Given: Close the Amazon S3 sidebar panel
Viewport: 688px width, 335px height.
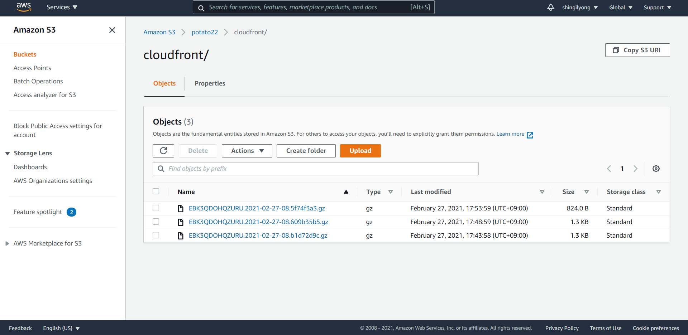Looking at the screenshot, I should tap(112, 30).
